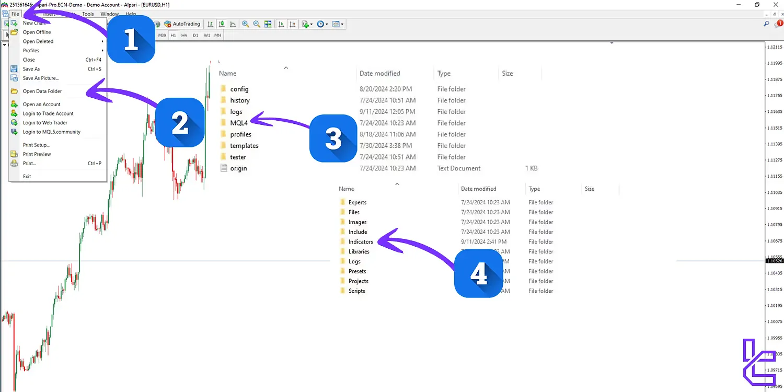Image resolution: width=784 pixels, height=392 pixels.
Task: Open the search magnifier in toolbar
Action: [766, 24]
